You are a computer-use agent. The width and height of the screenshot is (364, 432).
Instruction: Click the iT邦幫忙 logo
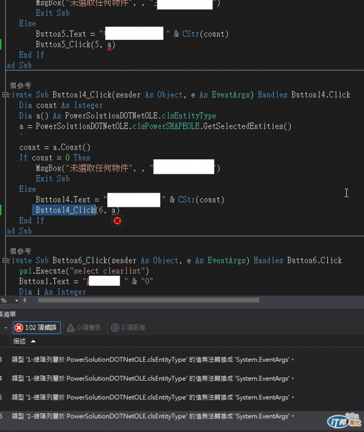tap(344, 421)
